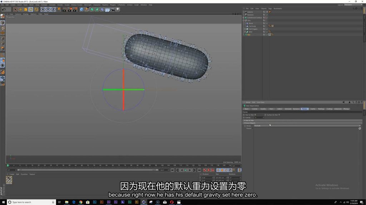Open the Simulate menu
366x205 pixels.
[x=52, y=5]
